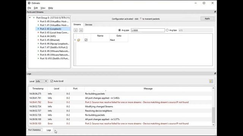
Task: Select Port 3: if3 Local Area Connection
Action: (x=54, y=32)
